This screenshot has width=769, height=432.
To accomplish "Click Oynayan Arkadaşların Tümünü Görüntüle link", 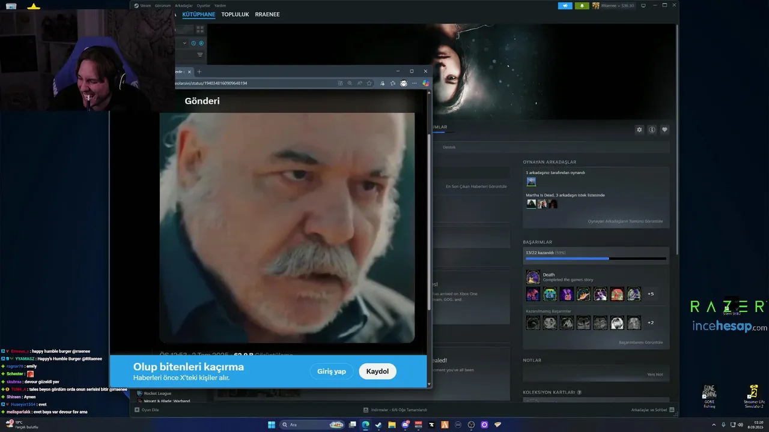I will 625,221.
